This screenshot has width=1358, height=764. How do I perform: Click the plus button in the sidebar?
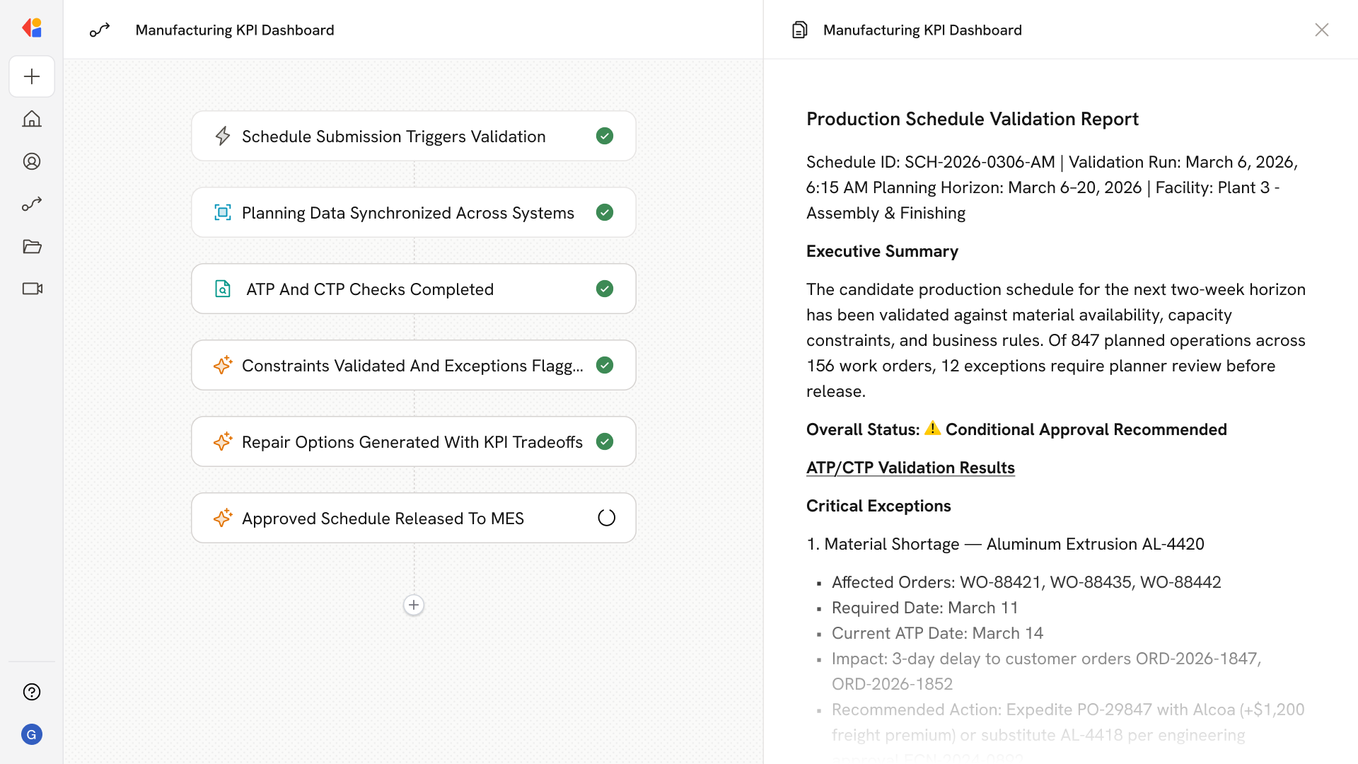[x=32, y=76]
